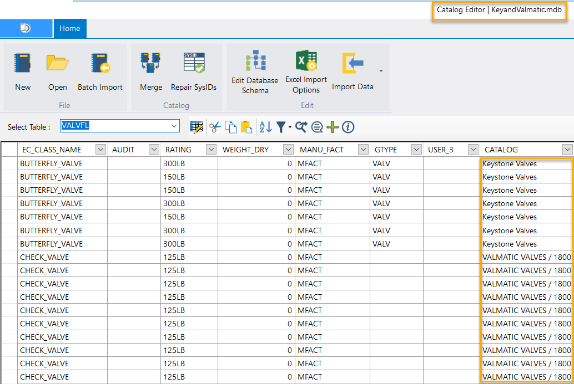This screenshot has height=384, width=574.
Task: Open Edit Database Schema
Action: tap(255, 61)
